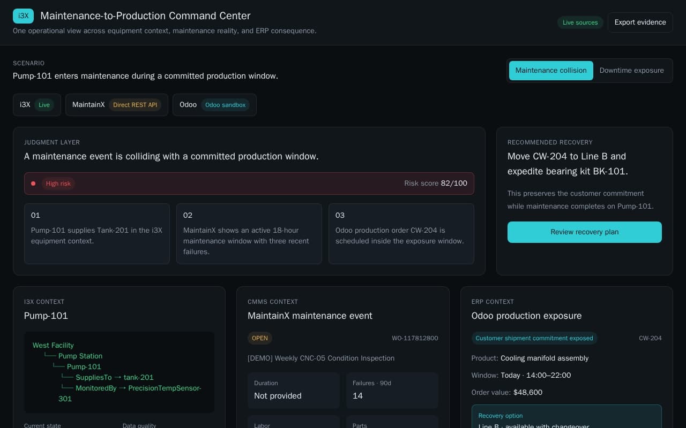
Task: Click the recommended recovery headline text
Action: pos(568,164)
